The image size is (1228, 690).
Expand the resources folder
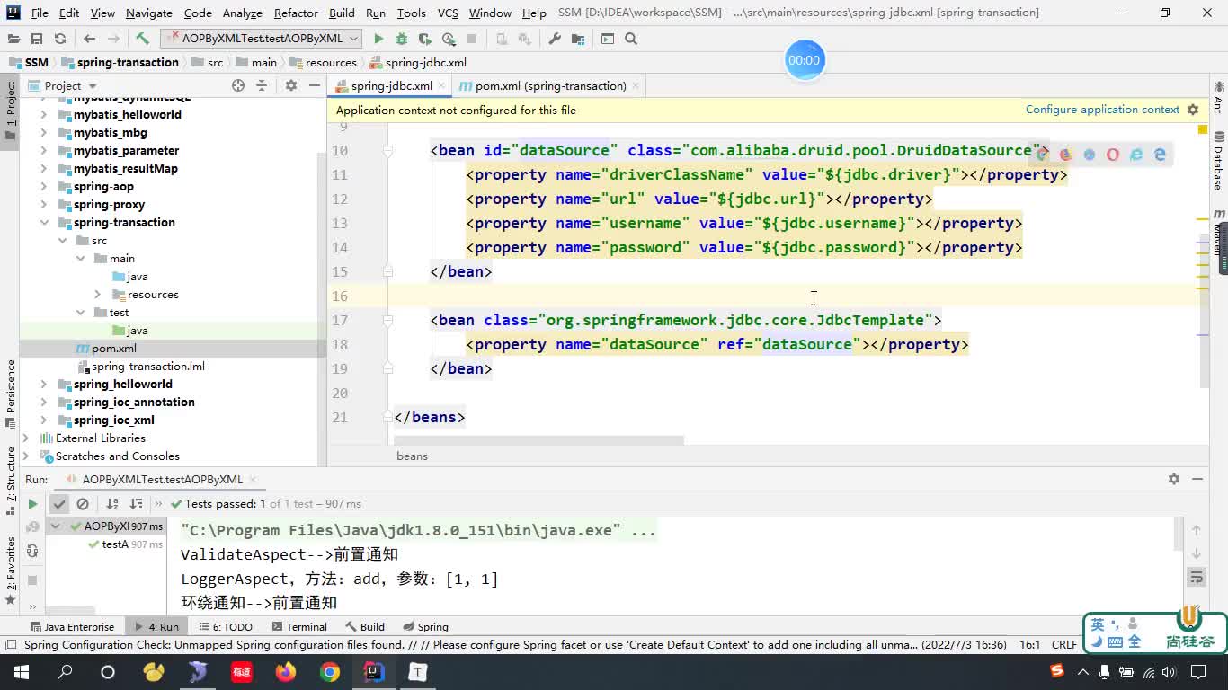pyautogui.click(x=98, y=295)
